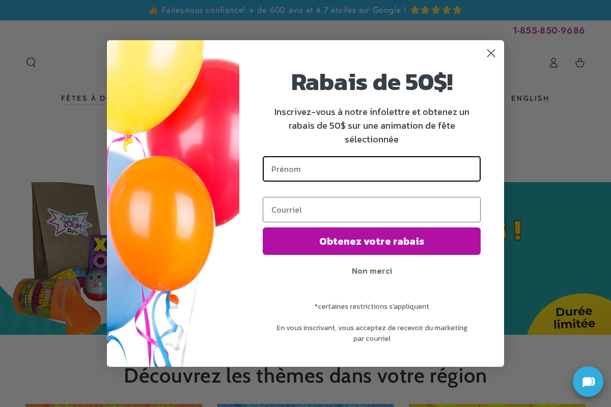Click the Durée limitée yellow badge
The image size is (611, 407).
574,315
